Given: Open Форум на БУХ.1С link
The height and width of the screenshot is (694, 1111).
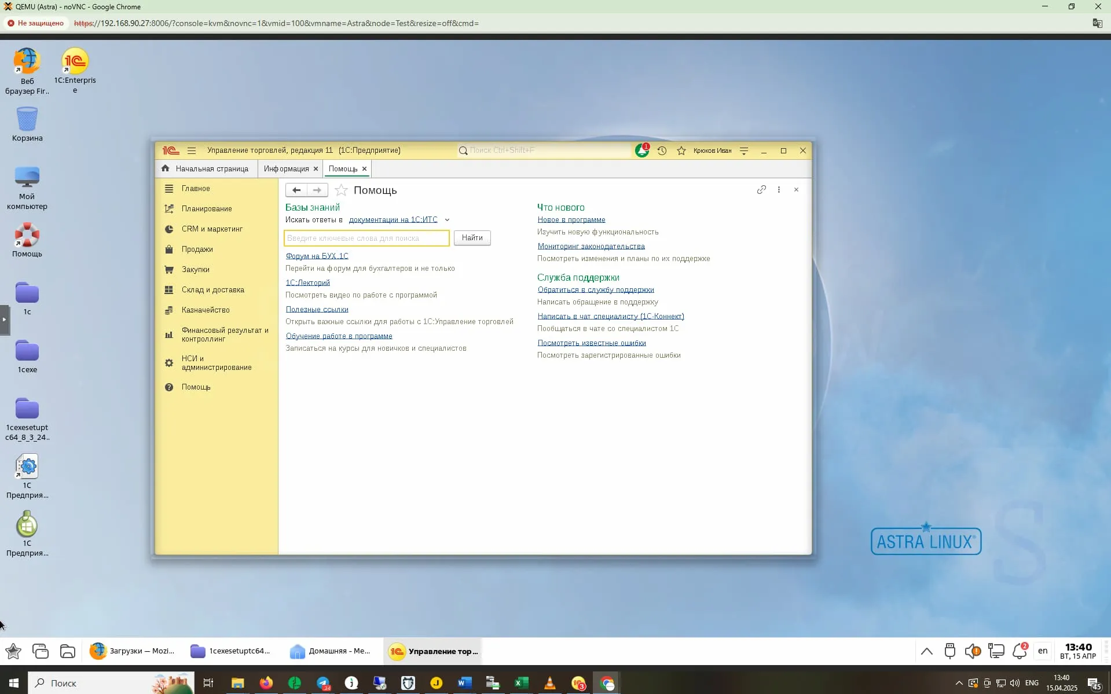Looking at the screenshot, I should click(317, 256).
